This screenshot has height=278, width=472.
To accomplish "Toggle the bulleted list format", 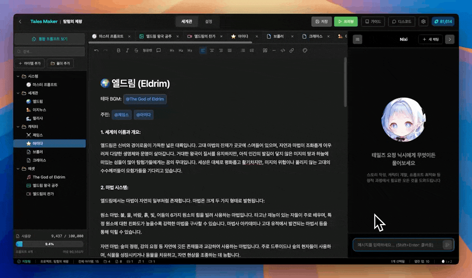I will pos(242,51).
